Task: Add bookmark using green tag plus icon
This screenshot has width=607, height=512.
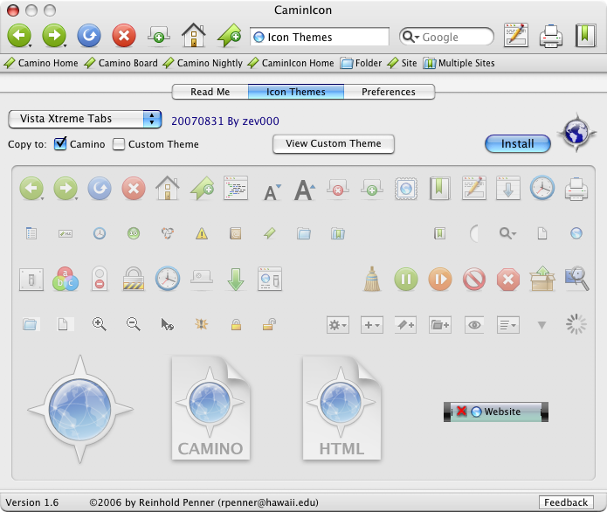Action: point(229,36)
